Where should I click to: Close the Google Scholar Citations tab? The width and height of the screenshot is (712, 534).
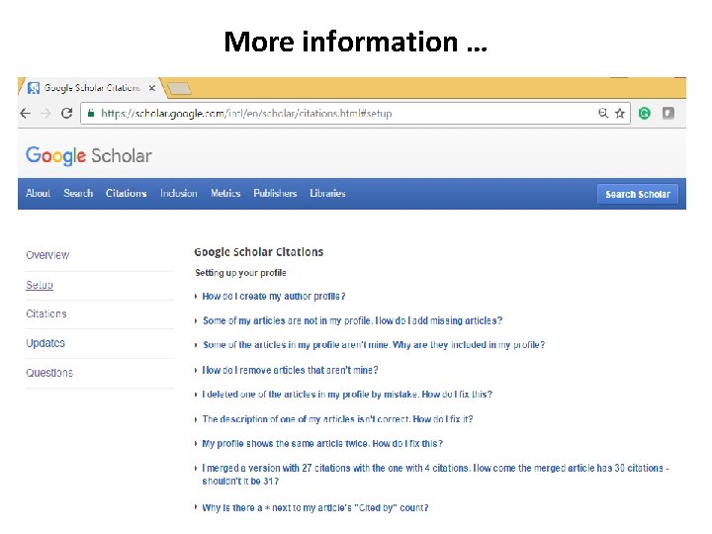click(x=152, y=88)
